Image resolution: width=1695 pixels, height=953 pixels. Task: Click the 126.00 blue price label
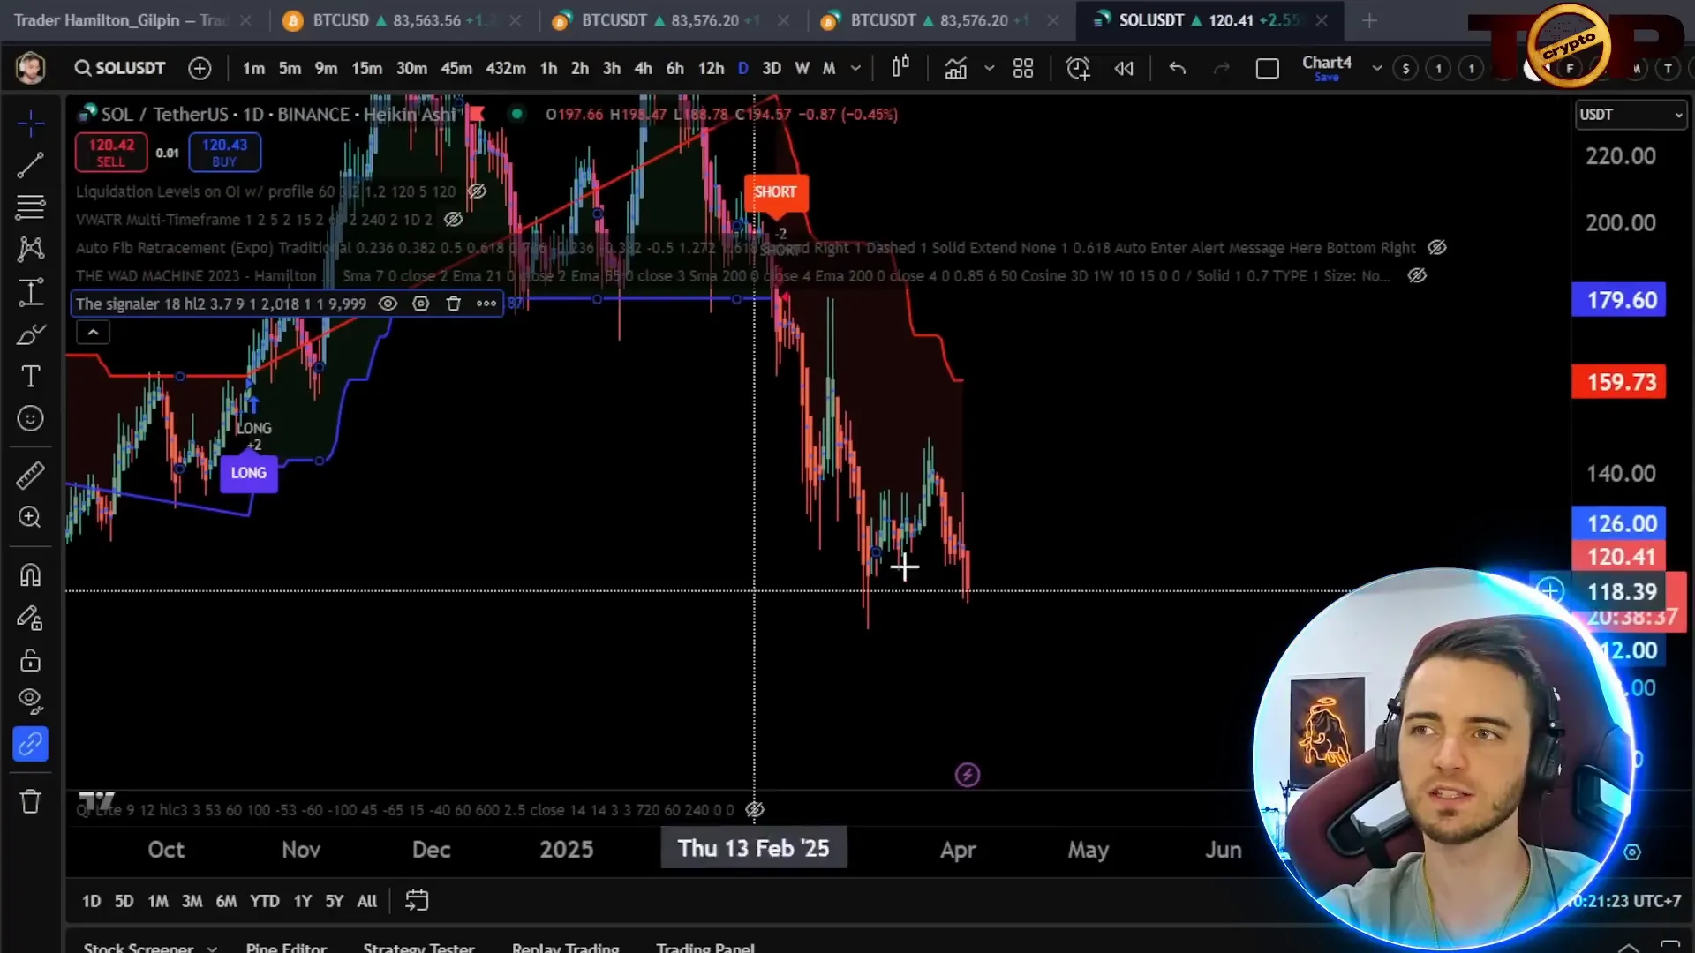click(x=1618, y=523)
